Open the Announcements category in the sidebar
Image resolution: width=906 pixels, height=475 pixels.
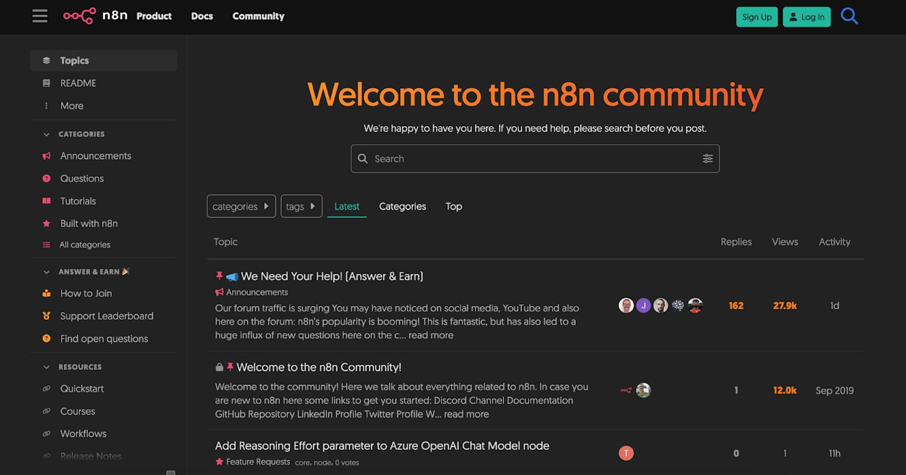(103, 155)
